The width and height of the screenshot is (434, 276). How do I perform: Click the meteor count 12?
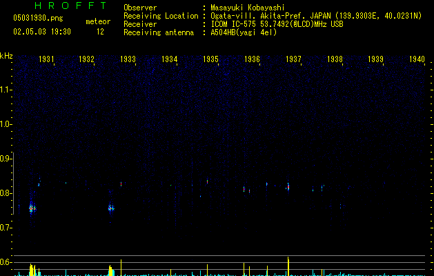click(x=100, y=32)
